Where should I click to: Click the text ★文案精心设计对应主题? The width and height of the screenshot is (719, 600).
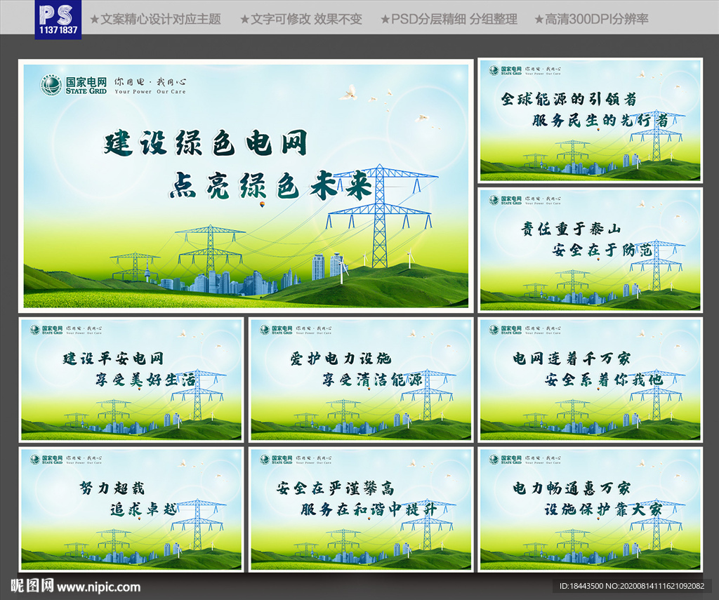(x=155, y=19)
